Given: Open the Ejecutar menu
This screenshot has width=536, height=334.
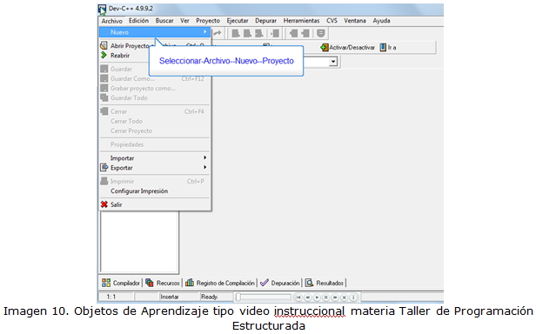Looking at the screenshot, I should (238, 21).
